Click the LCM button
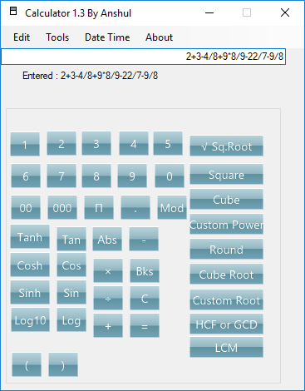The width and height of the screenshot is (305, 391). (x=226, y=347)
